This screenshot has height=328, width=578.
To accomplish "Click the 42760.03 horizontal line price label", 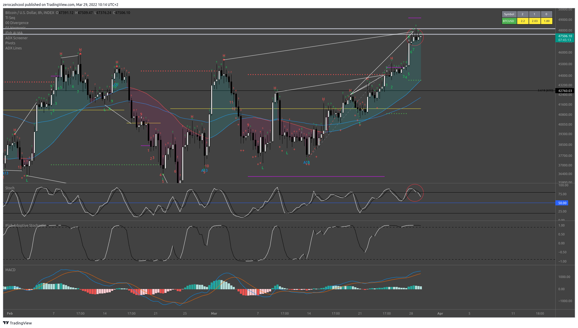I will (x=565, y=91).
